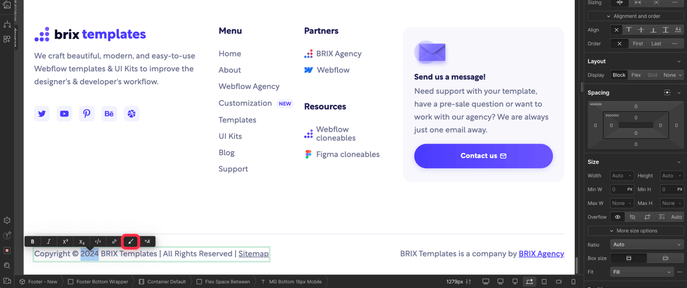Viewport: 687px width, 288px height.
Task: Open settings gear in left sidebar
Action: click(7, 220)
